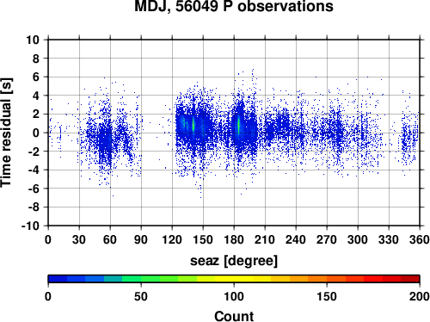Click the dense data cluster near azimuth 140

tap(193, 126)
